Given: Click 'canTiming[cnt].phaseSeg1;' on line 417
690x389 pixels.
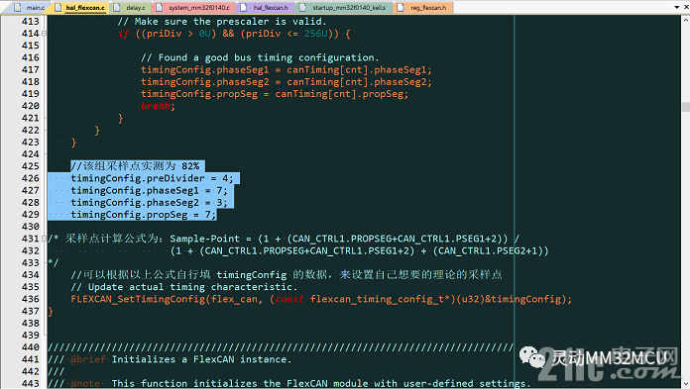Looking at the screenshot, I should pyautogui.click(x=359, y=70).
